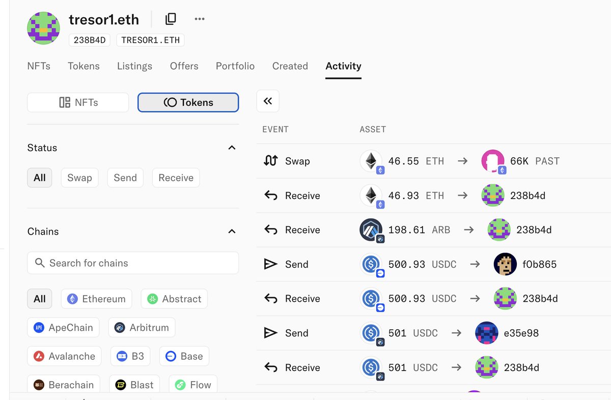This screenshot has width=611, height=400.
Task: Click the f0b865 address text
Action: pyautogui.click(x=540, y=264)
